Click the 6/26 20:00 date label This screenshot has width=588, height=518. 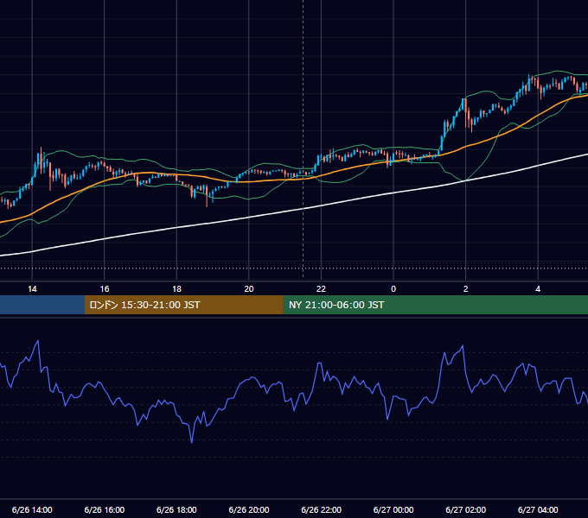click(249, 509)
